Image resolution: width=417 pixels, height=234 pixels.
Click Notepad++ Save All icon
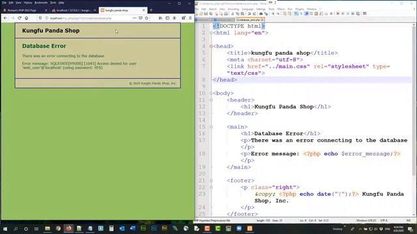point(211,14)
